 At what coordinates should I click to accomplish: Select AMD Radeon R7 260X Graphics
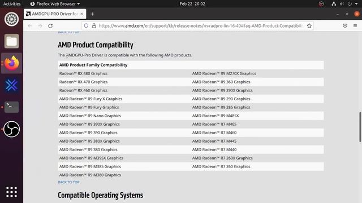[x=222, y=158]
